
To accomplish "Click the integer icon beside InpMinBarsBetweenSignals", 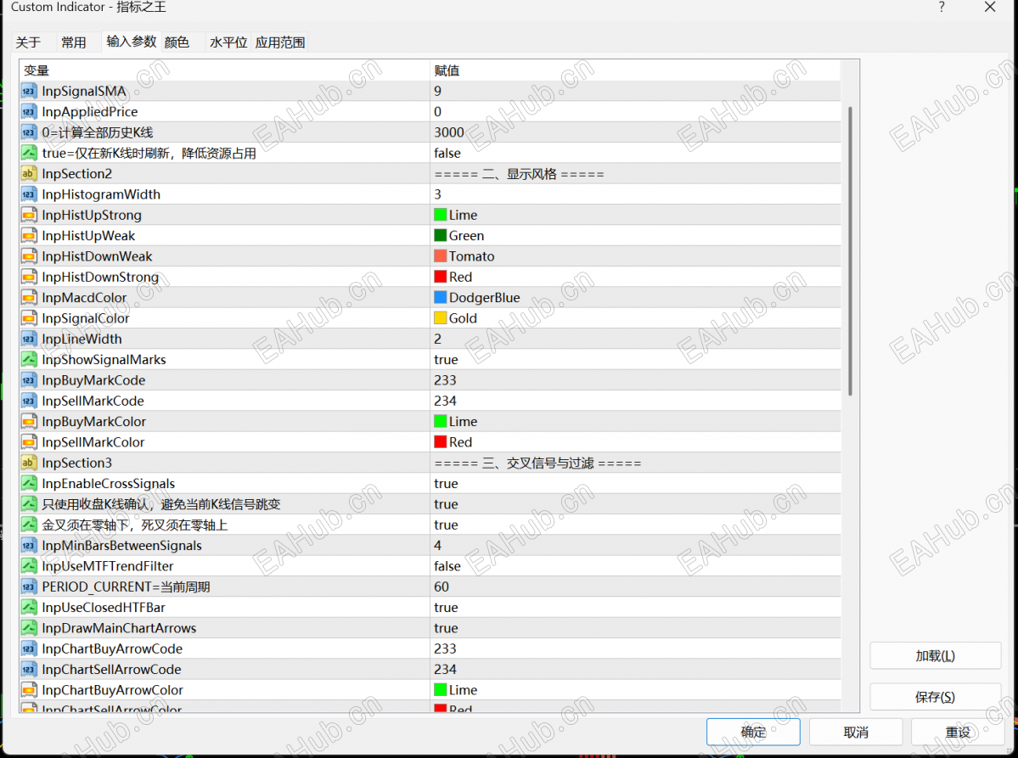I will click(29, 546).
